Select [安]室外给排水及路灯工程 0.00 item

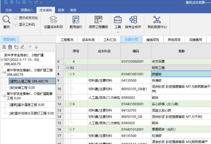[32, 113]
